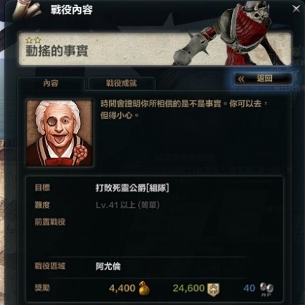Click the XP badge reward icon
This screenshot has height=305, width=305.
click(213, 289)
